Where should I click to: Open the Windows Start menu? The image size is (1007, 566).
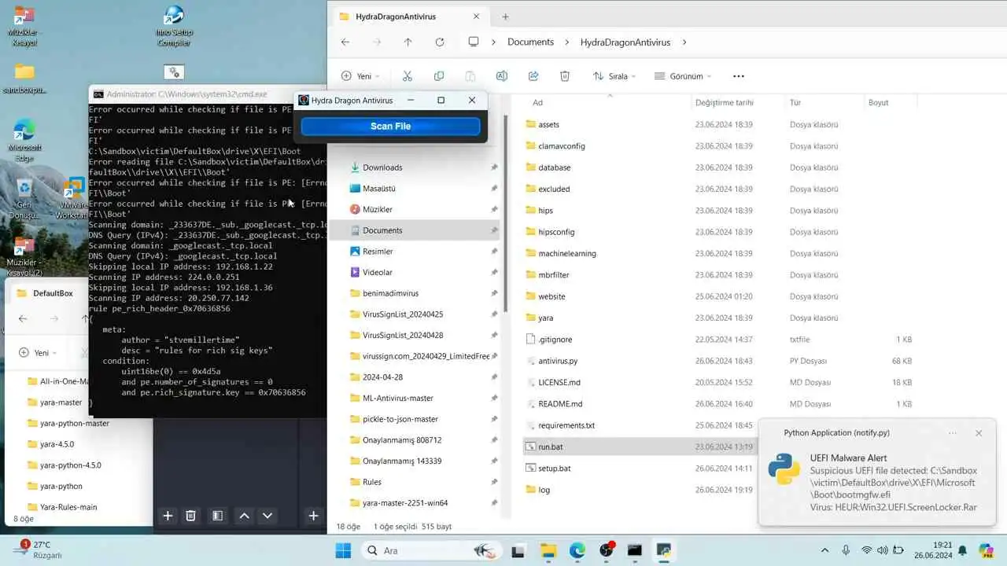coord(344,550)
